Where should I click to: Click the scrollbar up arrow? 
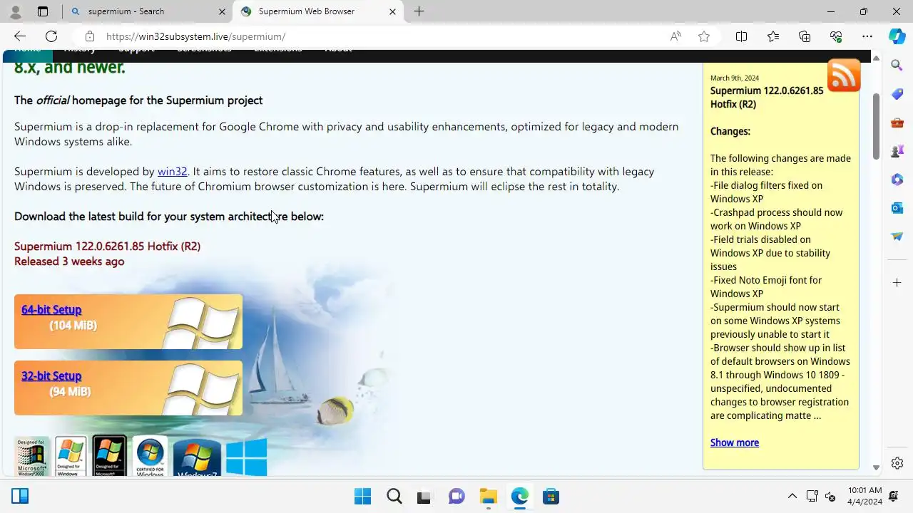coord(876,58)
